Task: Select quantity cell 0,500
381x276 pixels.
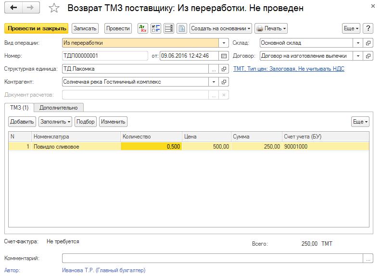Action: [151, 147]
